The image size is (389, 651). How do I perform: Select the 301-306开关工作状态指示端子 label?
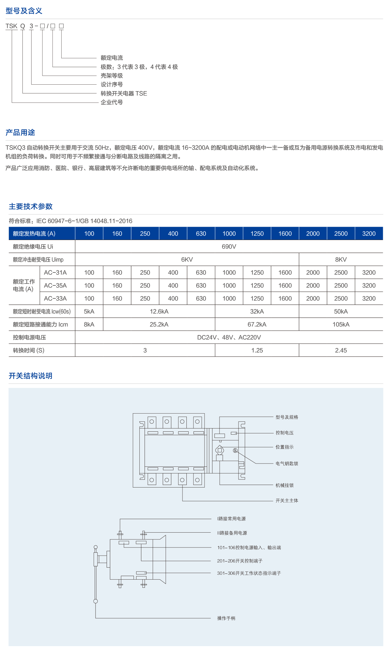pyautogui.click(x=249, y=573)
